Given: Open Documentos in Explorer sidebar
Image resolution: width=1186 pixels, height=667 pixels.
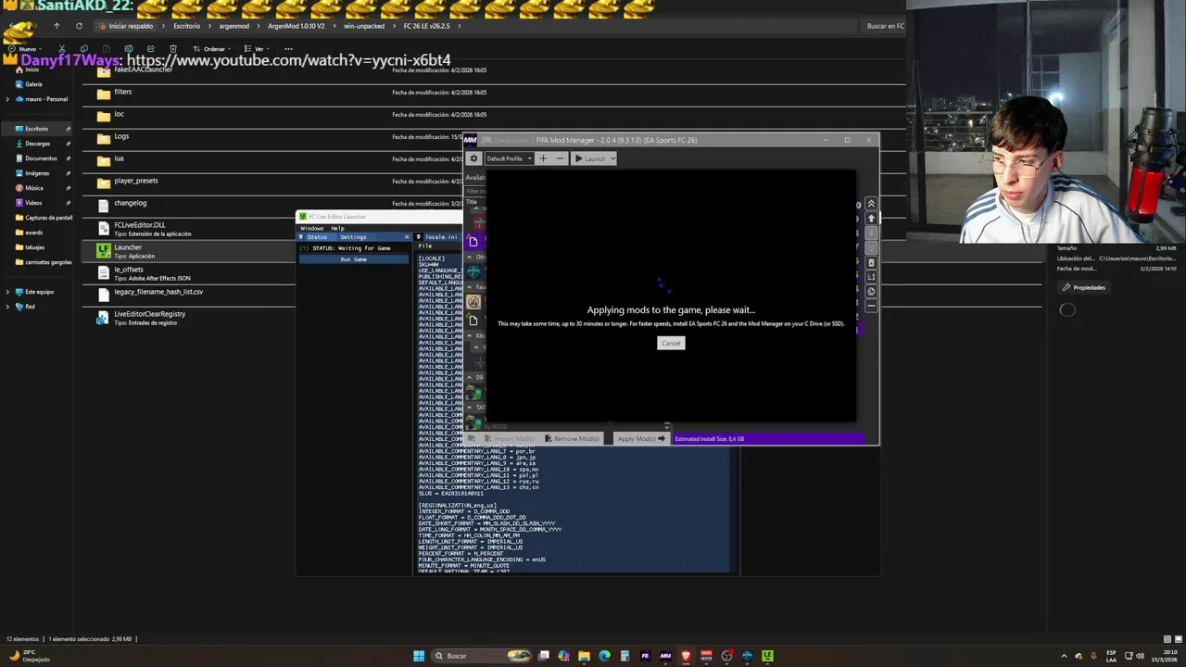Looking at the screenshot, I should (x=41, y=158).
